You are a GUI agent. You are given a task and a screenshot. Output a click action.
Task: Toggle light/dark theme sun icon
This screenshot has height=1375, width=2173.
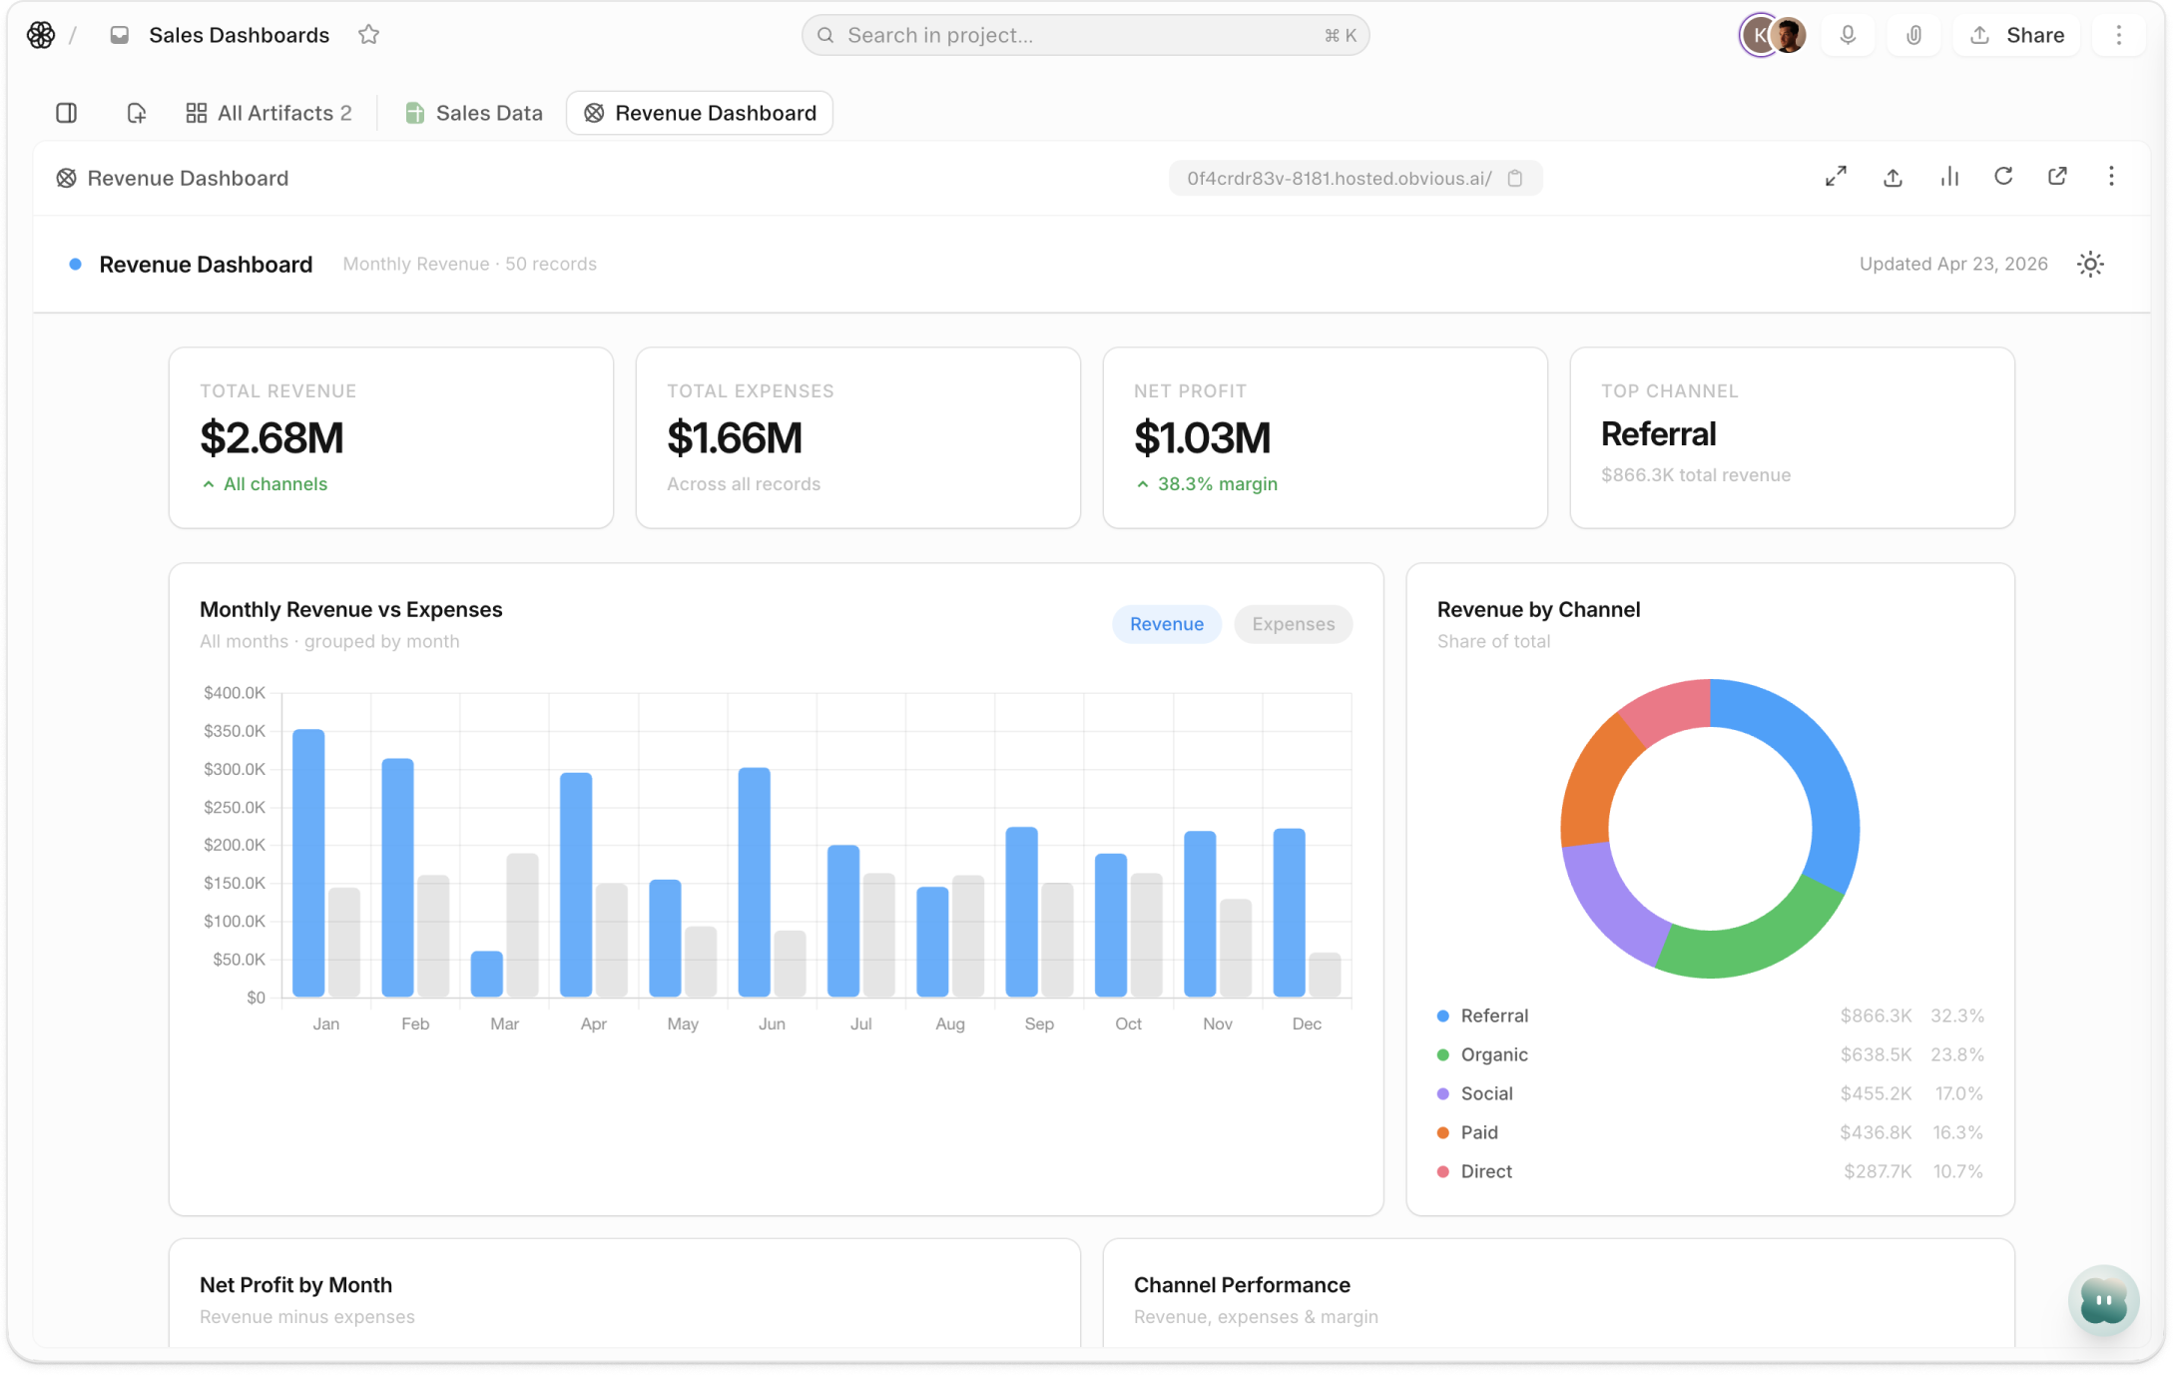pyautogui.click(x=2090, y=264)
